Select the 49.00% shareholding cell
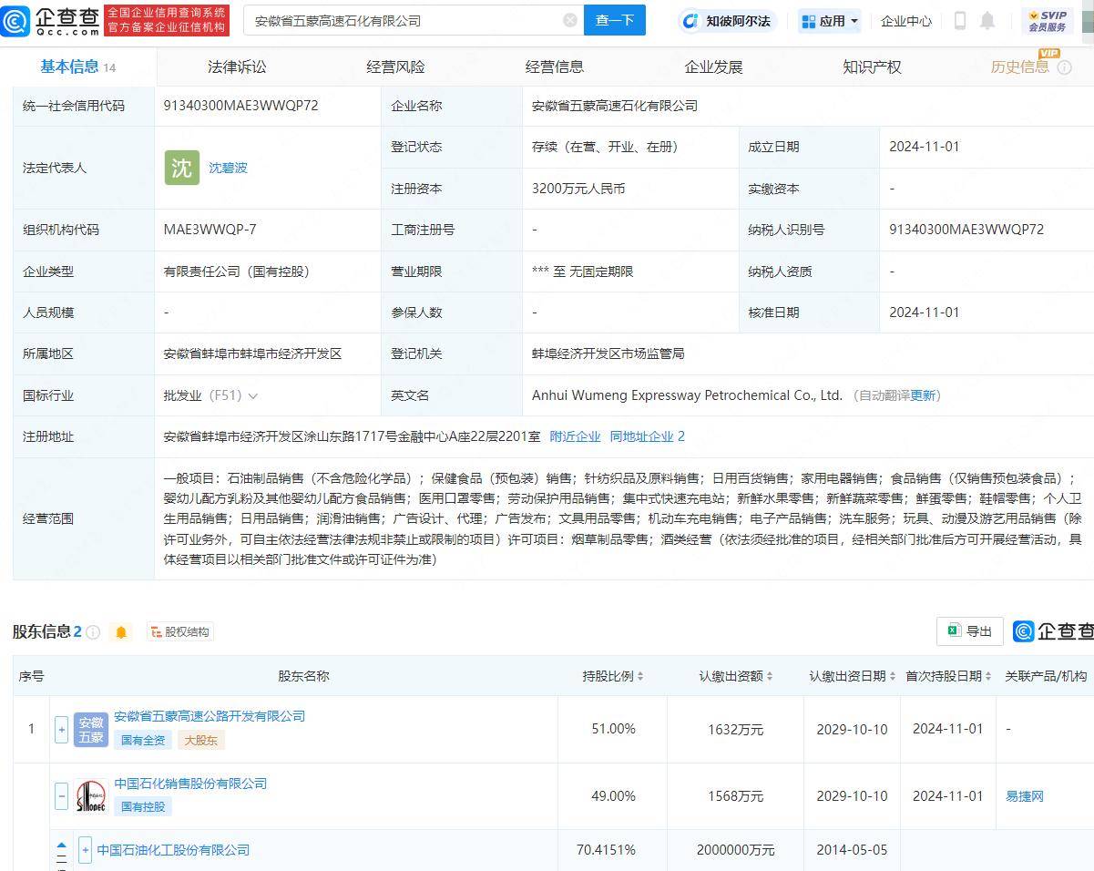The height and width of the screenshot is (871, 1094). pos(613,796)
